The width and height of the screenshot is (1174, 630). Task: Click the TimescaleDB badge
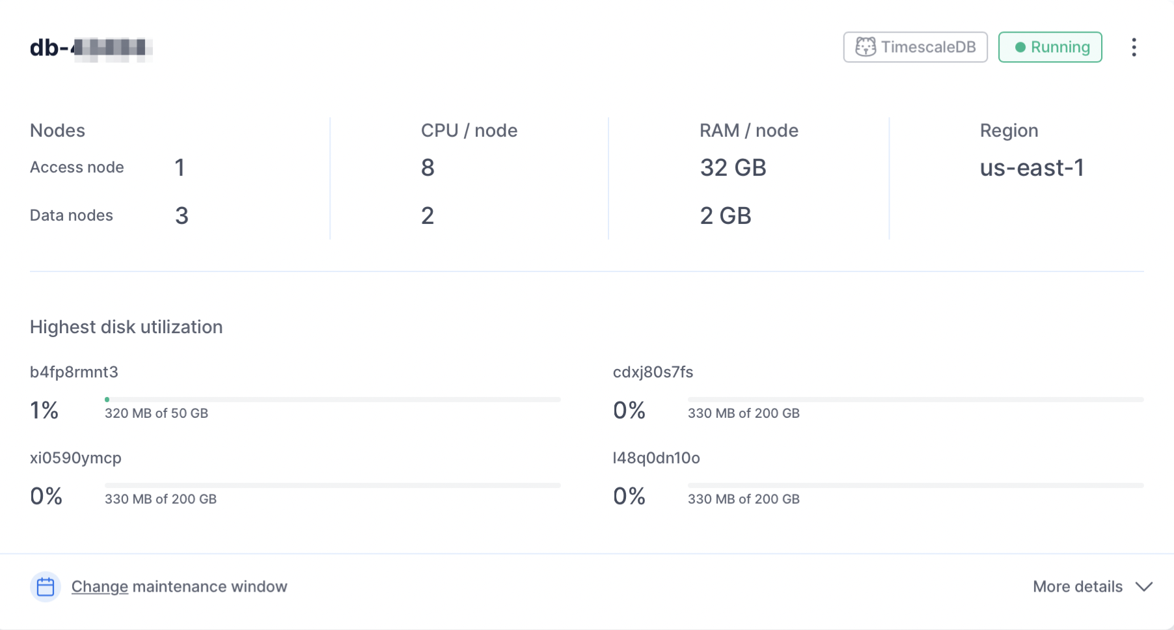tap(914, 47)
